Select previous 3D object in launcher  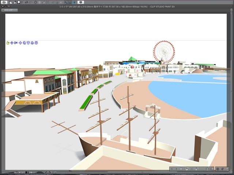tap(172, 169)
